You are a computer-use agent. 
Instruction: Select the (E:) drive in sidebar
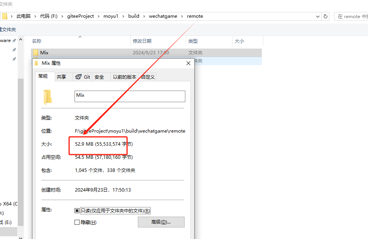[x=6, y=222]
